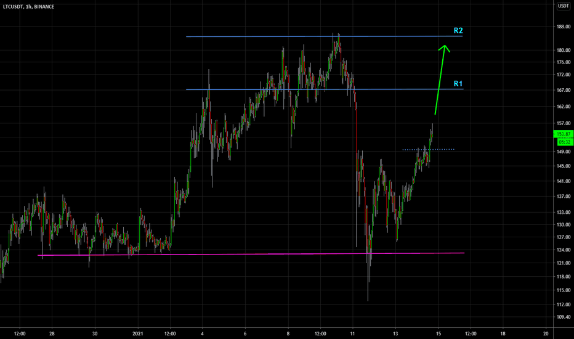Click the 115.00 price axis label
The height and width of the screenshot is (339, 574).
tap(564, 290)
